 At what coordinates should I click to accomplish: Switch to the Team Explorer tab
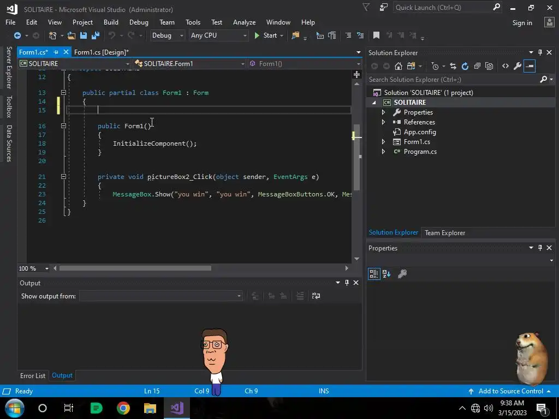click(x=444, y=232)
